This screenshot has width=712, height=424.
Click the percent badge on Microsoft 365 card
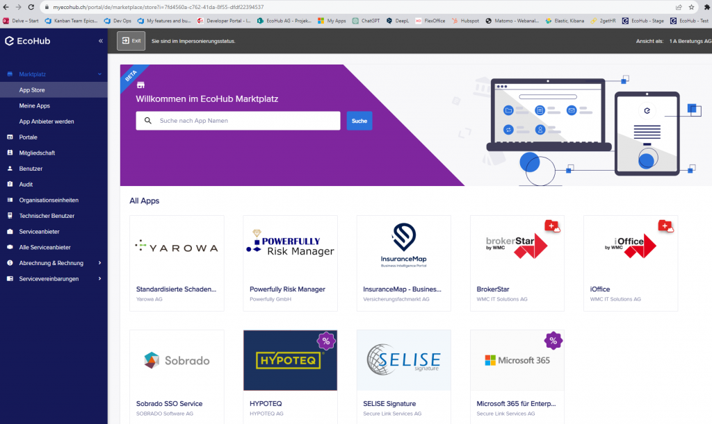pyautogui.click(x=553, y=341)
